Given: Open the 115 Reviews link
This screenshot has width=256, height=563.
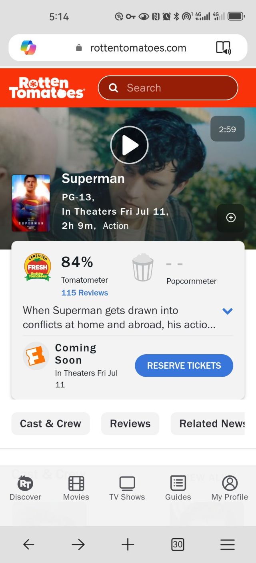Looking at the screenshot, I should coord(84,293).
